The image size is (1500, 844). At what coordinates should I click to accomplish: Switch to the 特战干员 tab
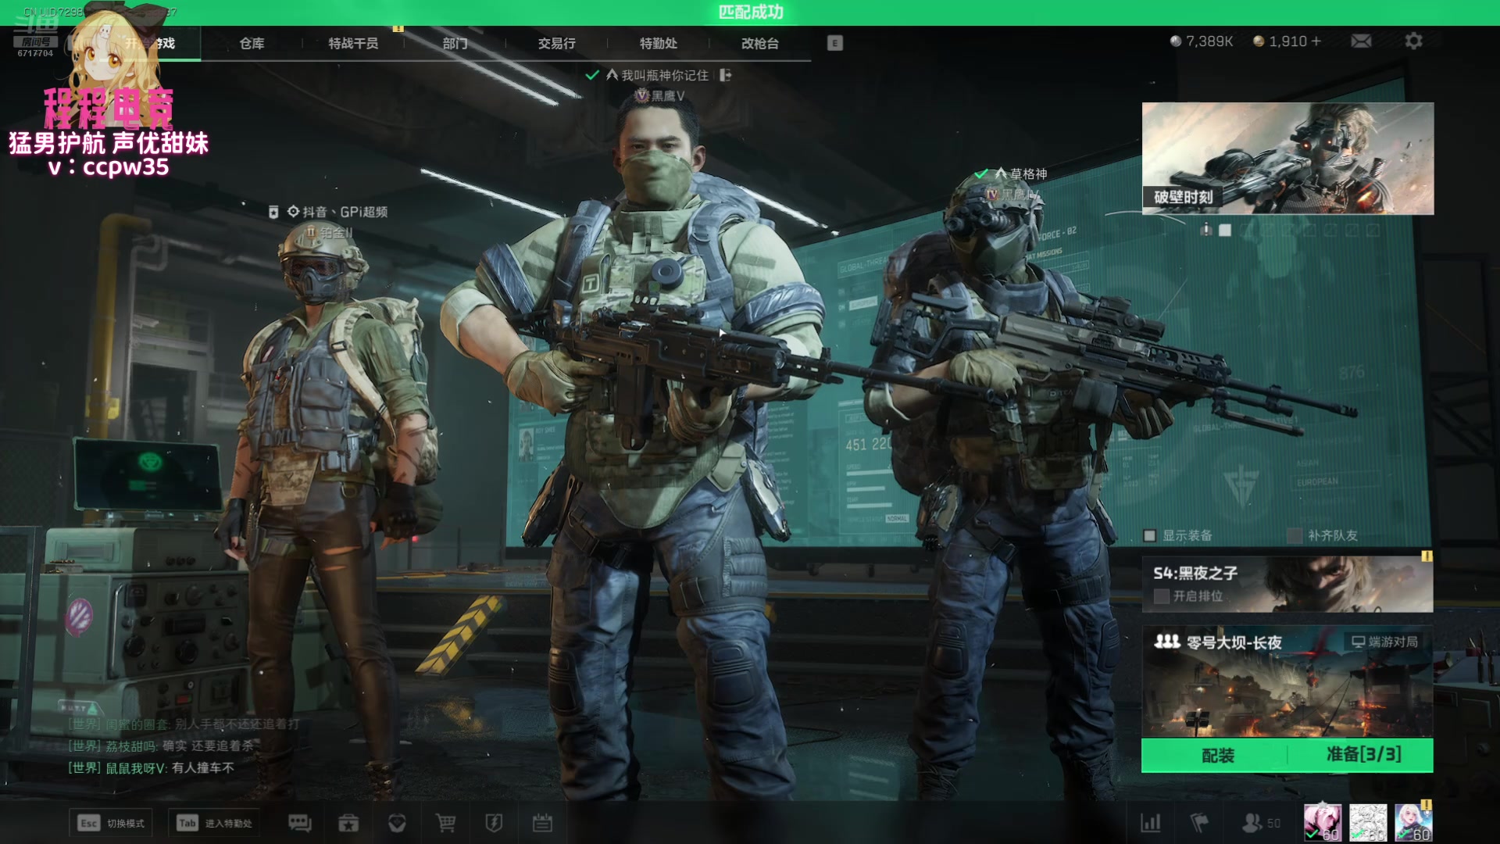353,43
